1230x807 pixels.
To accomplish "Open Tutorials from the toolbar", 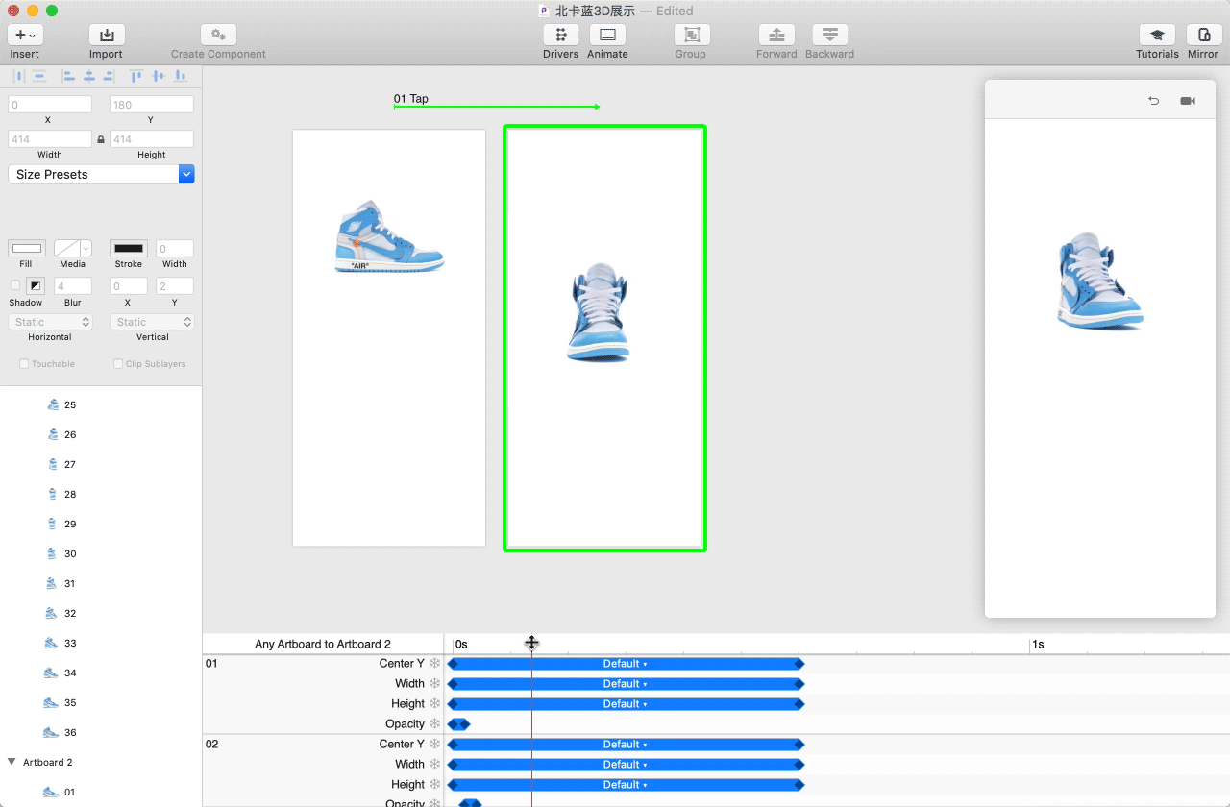I will pos(1157,35).
